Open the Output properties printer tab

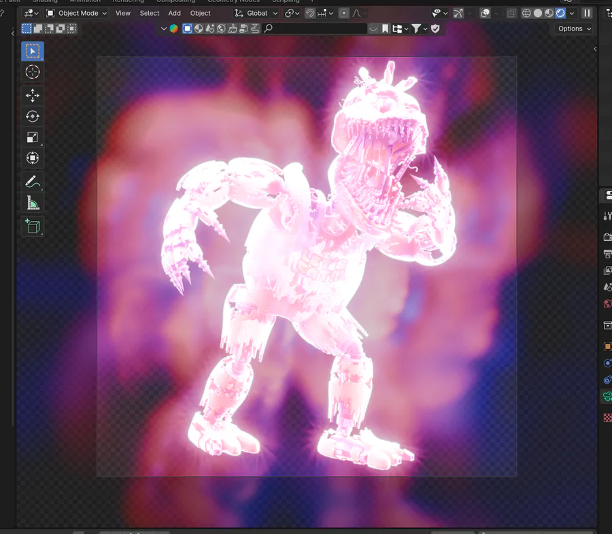607,254
